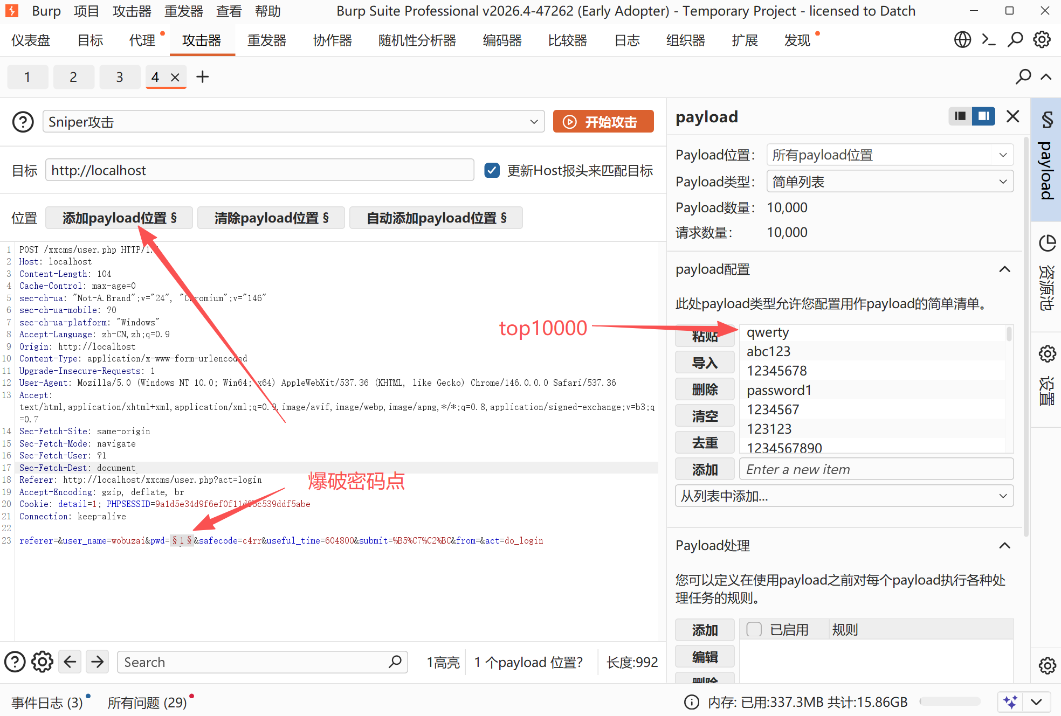Screen dimensions: 1061x716
Task: Focus the 目标 http://localhost field
Action: pyautogui.click(x=260, y=170)
